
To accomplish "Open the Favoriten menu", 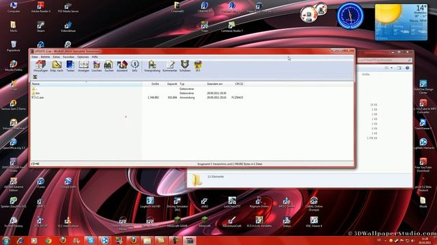I will pyautogui.click(x=68, y=57).
